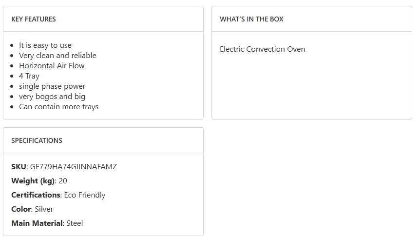Click the weight value 20
This screenshot has width=420, height=239.
click(63, 181)
